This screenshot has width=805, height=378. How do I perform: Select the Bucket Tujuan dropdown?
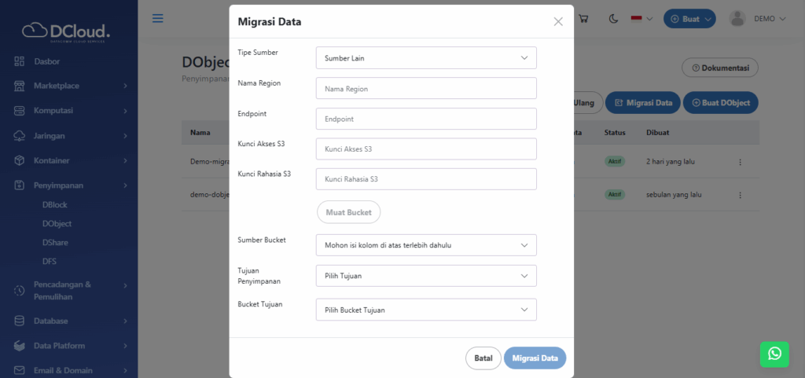(x=425, y=310)
